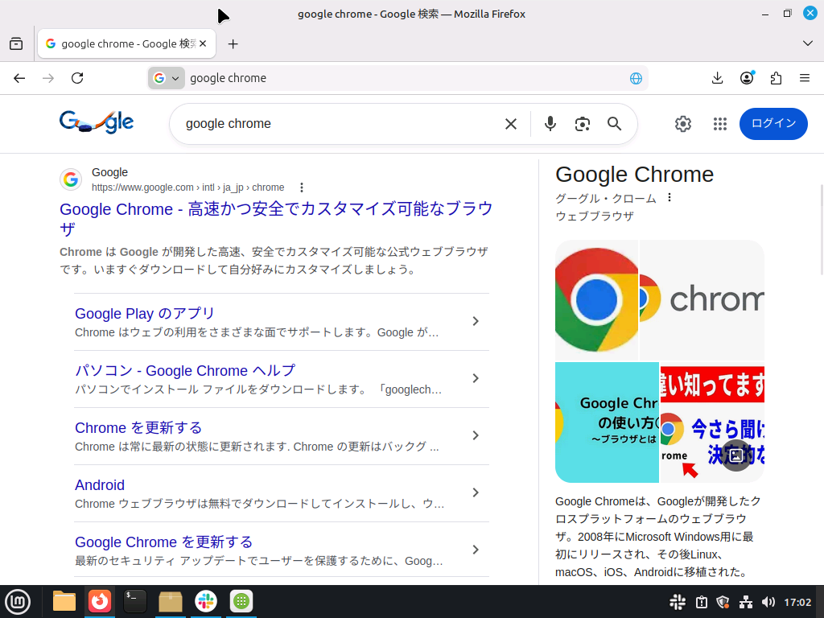Open the Firefox extensions icon
The image size is (824, 618).
tap(775, 78)
